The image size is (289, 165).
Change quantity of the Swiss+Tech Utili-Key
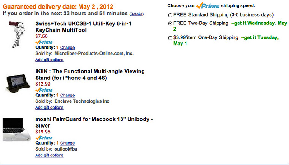tap(67, 47)
